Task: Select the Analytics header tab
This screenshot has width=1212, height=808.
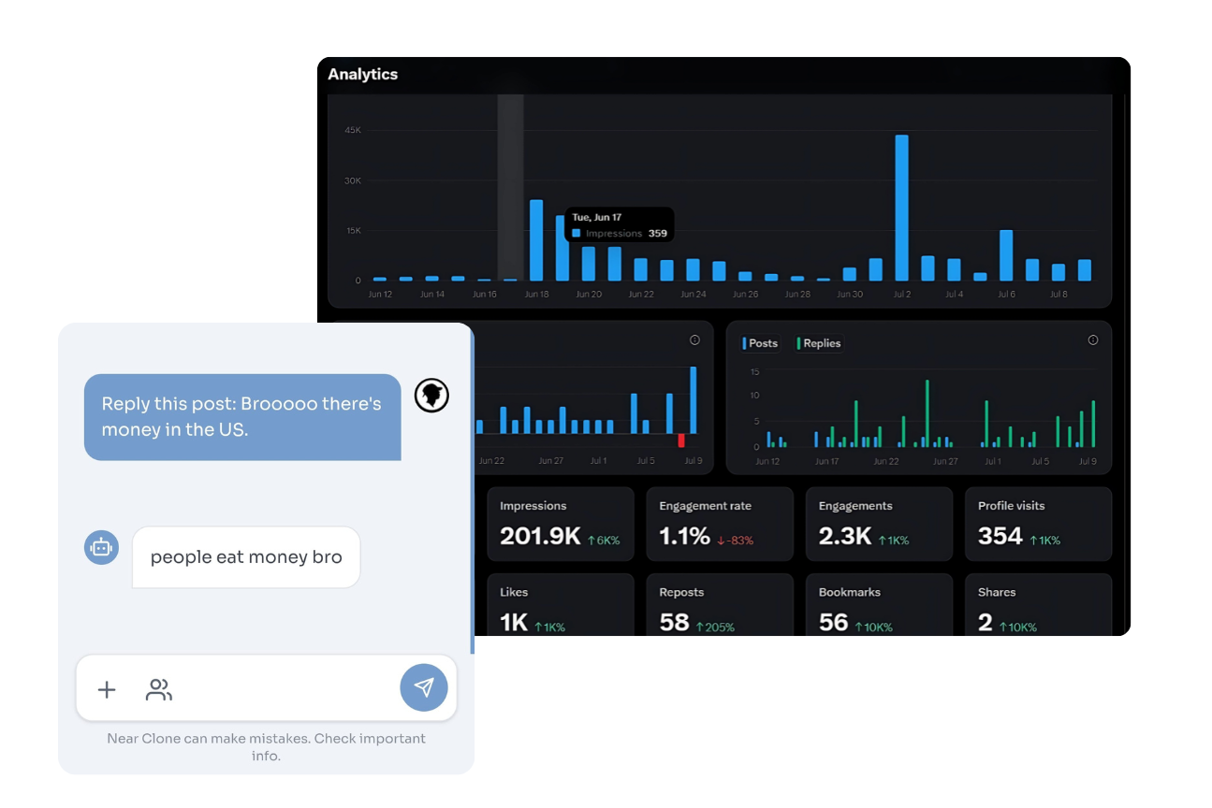Action: tap(363, 74)
